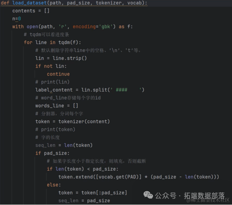Click the 'if not lin:' line

(x=51, y=66)
